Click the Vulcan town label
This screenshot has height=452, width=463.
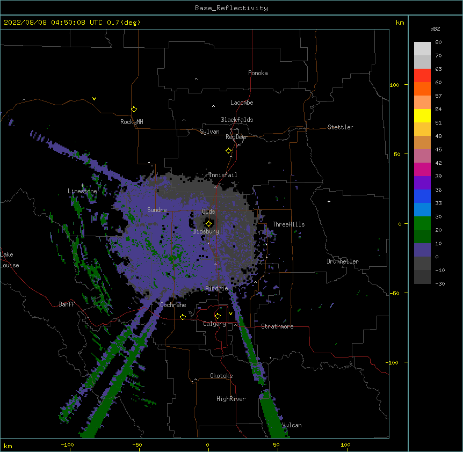pos(292,425)
